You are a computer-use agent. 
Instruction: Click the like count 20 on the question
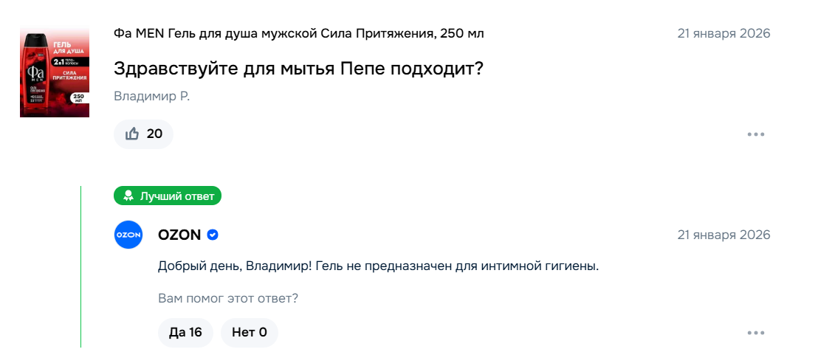(x=154, y=134)
